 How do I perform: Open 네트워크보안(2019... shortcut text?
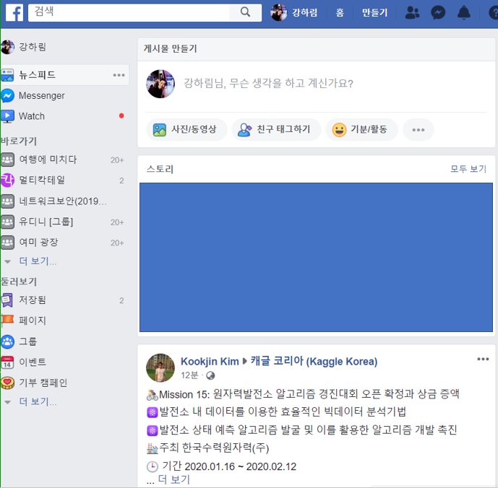(x=63, y=201)
